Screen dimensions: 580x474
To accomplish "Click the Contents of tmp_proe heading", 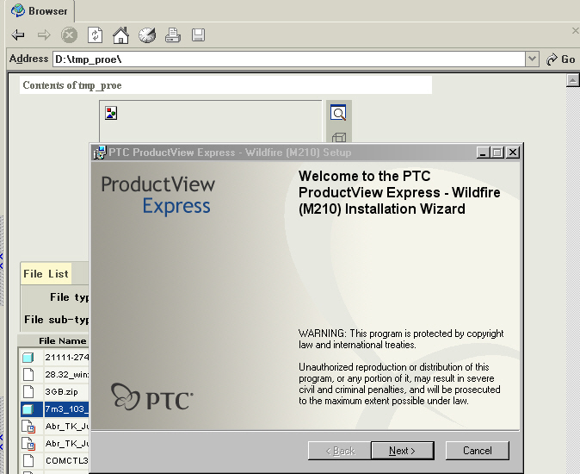I will (x=72, y=85).
